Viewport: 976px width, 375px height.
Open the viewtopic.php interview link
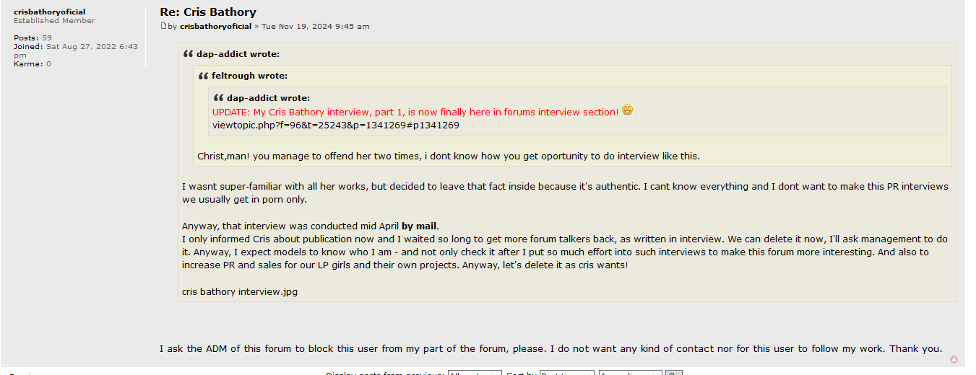tap(336, 125)
